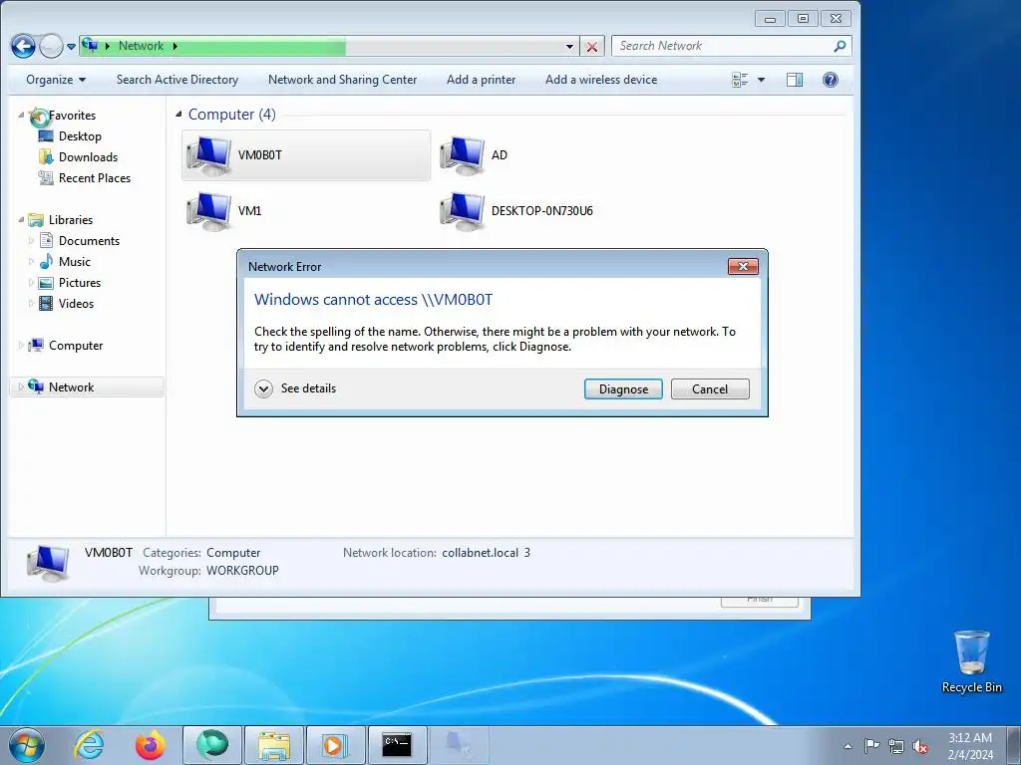
Task: Select Documents in Libraries
Action: (89, 241)
